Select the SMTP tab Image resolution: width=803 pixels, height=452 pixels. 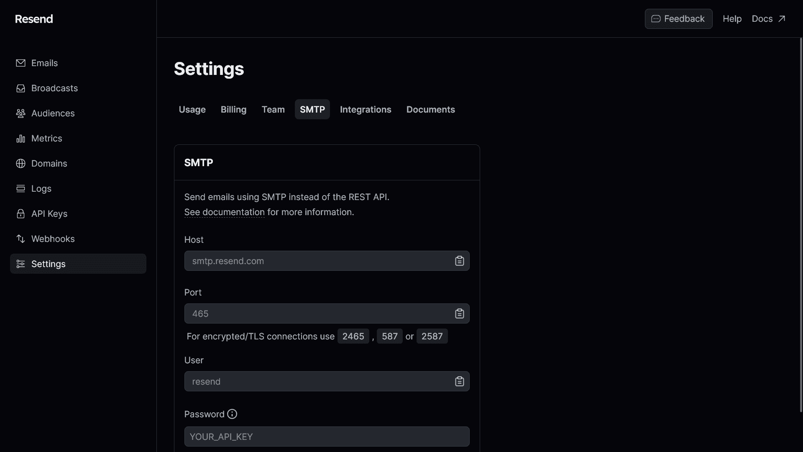(x=312, y=109)
